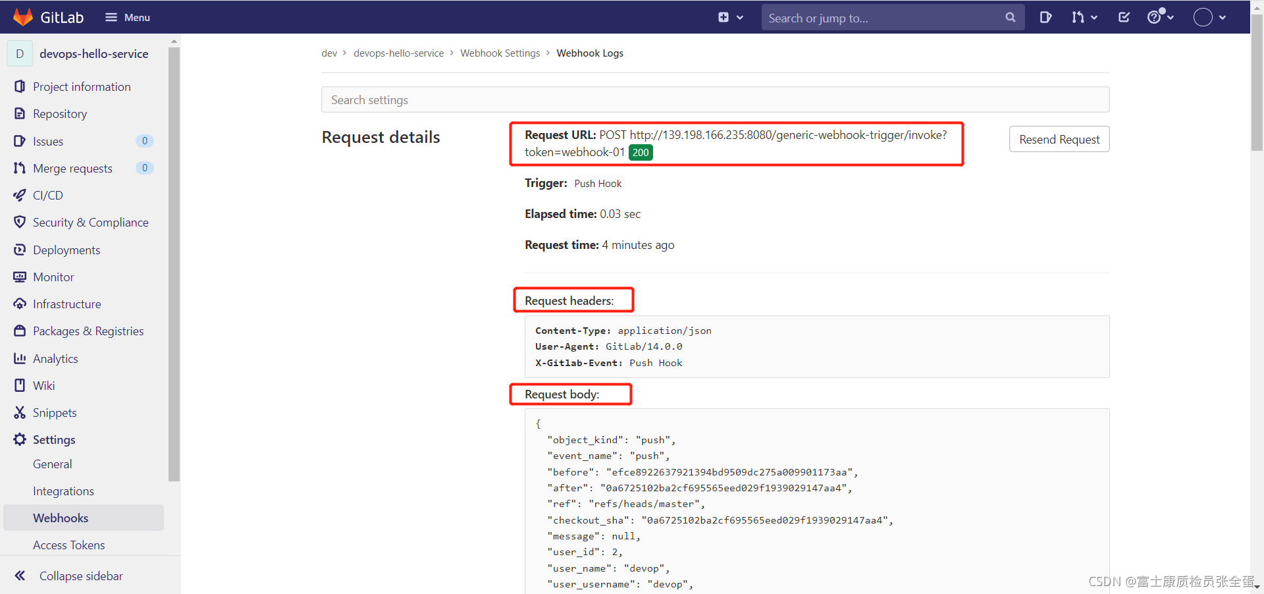Click the devops-hello-service project avatar D
Viewport: 1264px width, 594px height.
click(x=20, y=54)
